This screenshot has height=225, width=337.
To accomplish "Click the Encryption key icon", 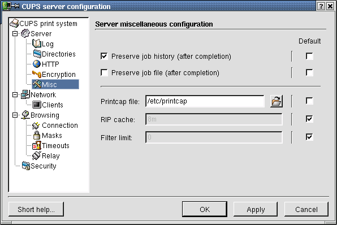I will (x=37, y=74).
